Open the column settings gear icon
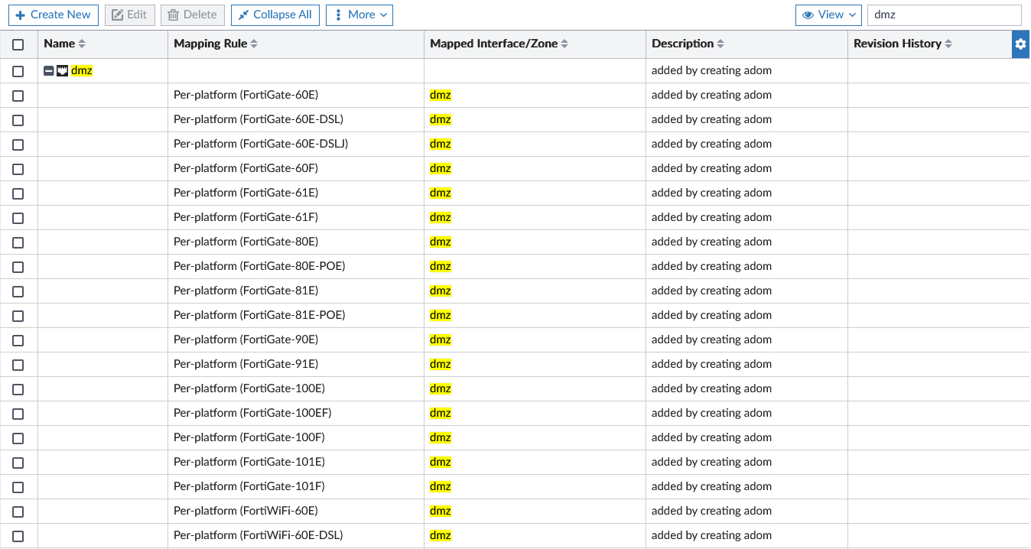 point(1020,44)
